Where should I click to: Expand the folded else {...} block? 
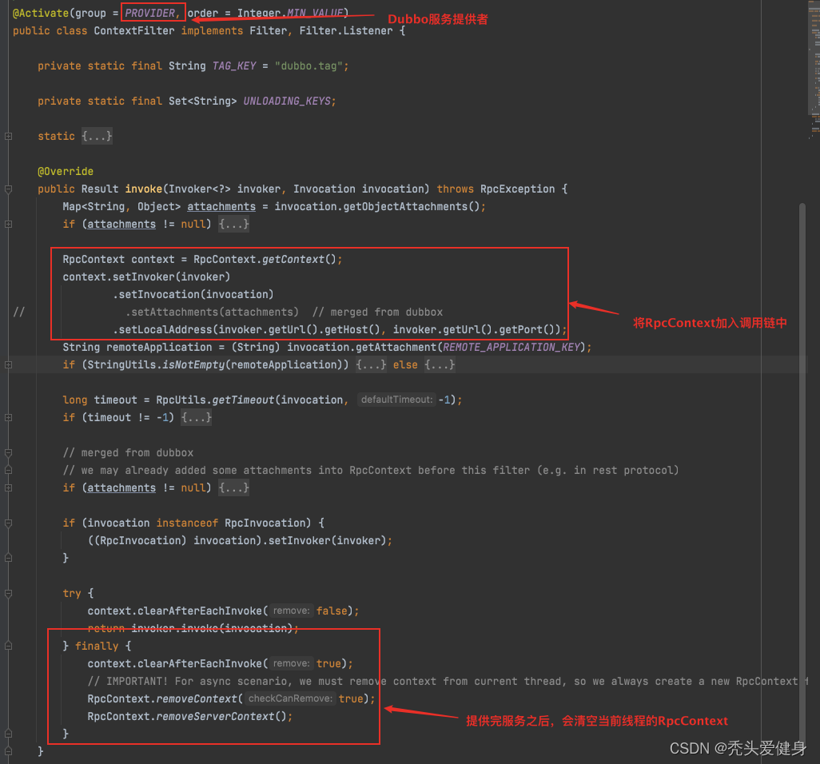point(440,365)
